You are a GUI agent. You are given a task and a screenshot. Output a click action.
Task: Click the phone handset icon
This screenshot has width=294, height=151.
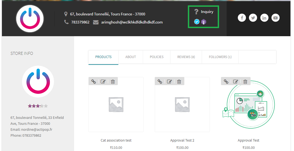[66, 22]
